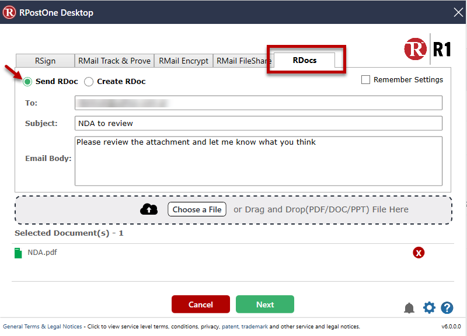The image size is (467, 336).
Task: Click the red X to remove NDA.pdf
Action: tap(419, 253)
